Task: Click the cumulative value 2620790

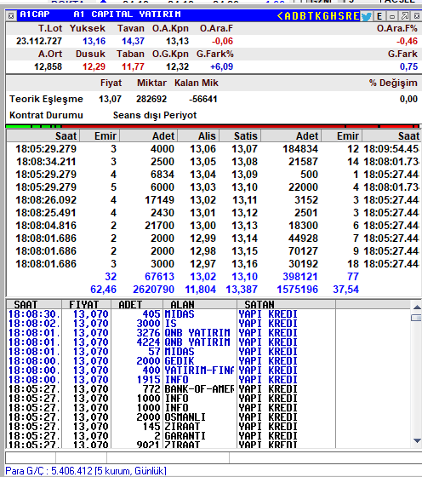Action: (x=153, y=290)
